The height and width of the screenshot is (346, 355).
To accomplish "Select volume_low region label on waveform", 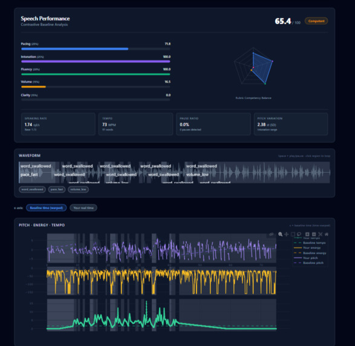I will point(197,175).
